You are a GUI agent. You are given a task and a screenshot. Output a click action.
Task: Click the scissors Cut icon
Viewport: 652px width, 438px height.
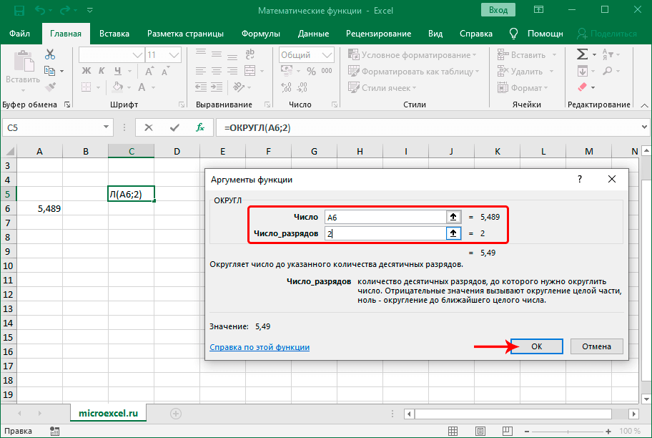point(50,54)
